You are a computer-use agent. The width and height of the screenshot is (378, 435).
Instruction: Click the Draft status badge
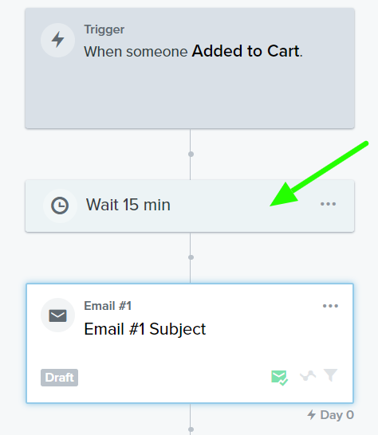tap(60, 378)
